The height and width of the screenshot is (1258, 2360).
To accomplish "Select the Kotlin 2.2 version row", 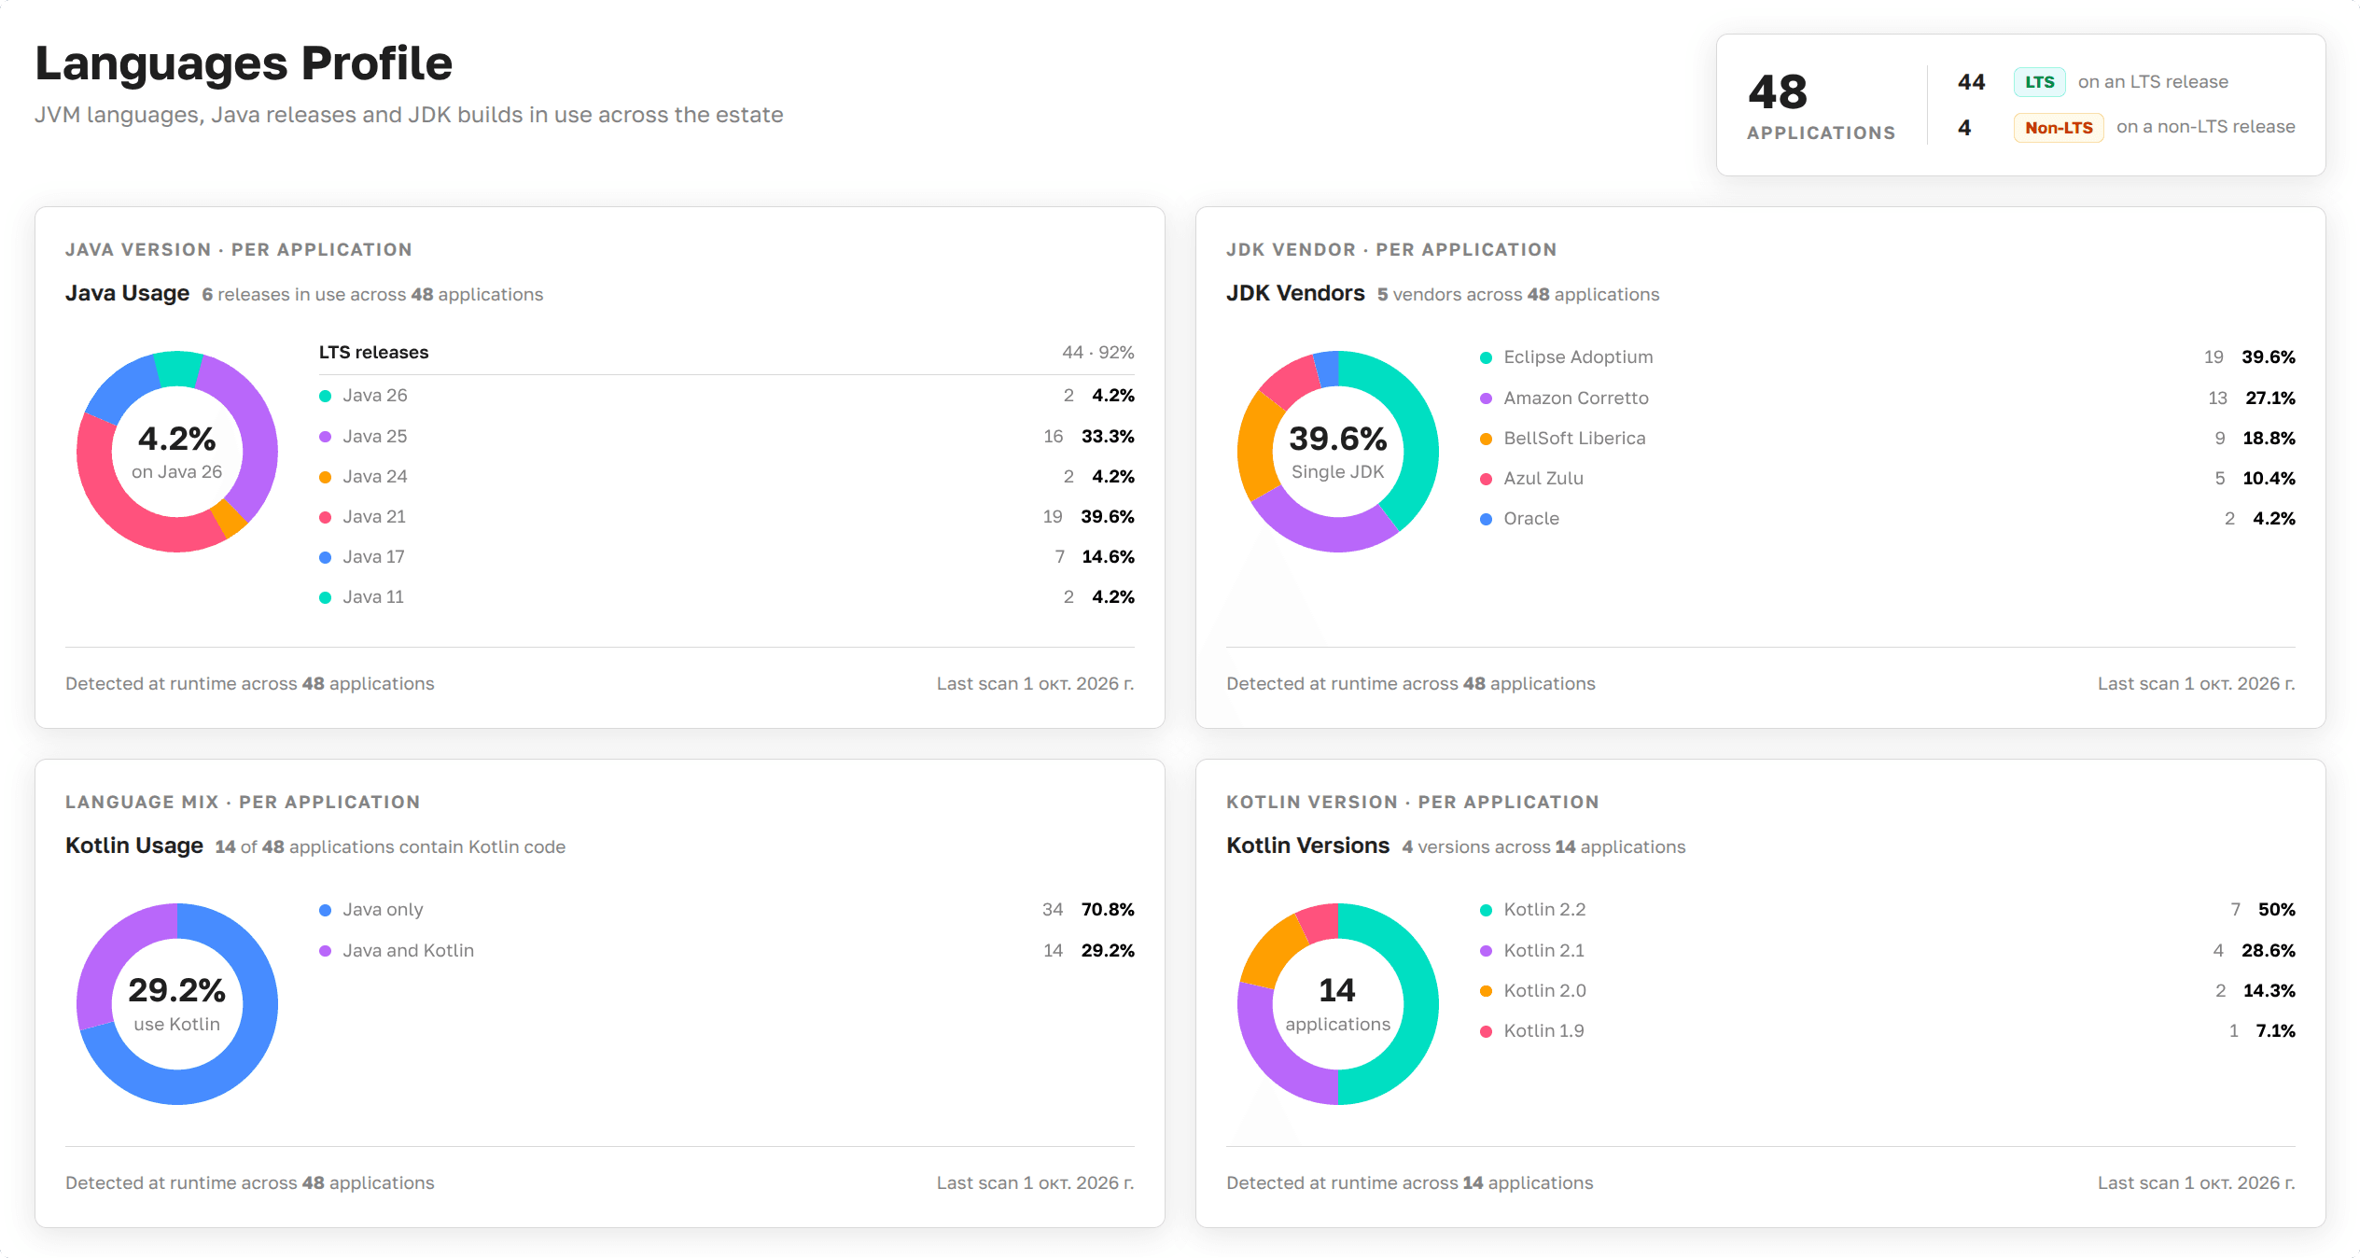I will click(1887, 909).
